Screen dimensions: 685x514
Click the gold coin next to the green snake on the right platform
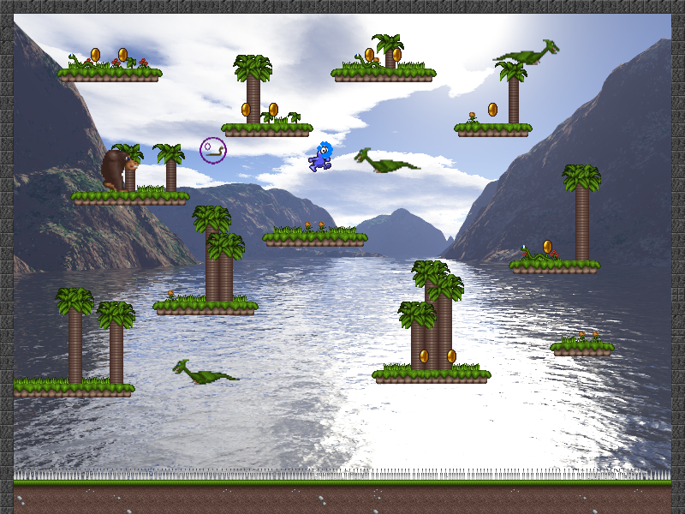click(x=548, y=247)
